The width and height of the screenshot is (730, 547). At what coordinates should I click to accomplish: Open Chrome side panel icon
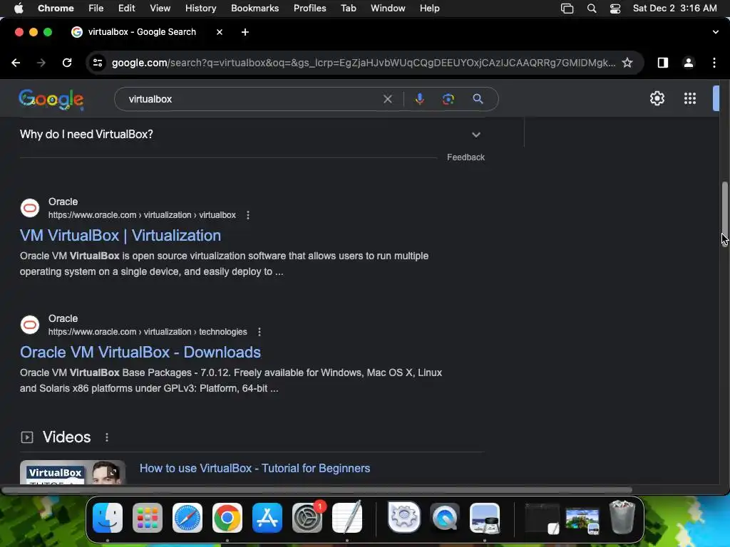click(663, 63)
